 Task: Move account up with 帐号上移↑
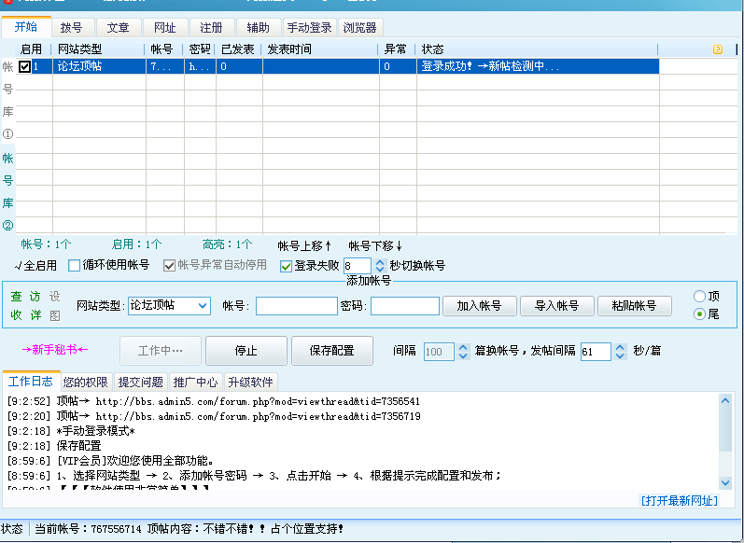coord(305,245)
